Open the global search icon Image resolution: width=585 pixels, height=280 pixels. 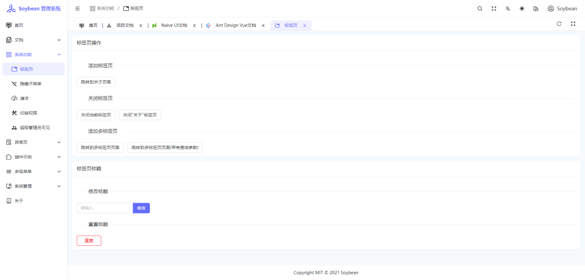tap(479, 9)
